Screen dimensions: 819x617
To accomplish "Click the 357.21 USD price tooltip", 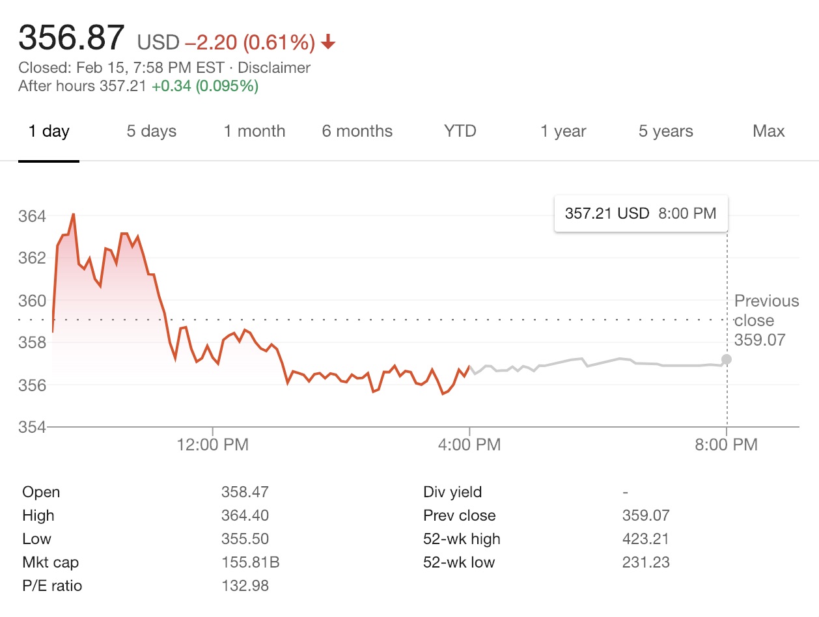I will pyautogui.click(x=641, y=213).
